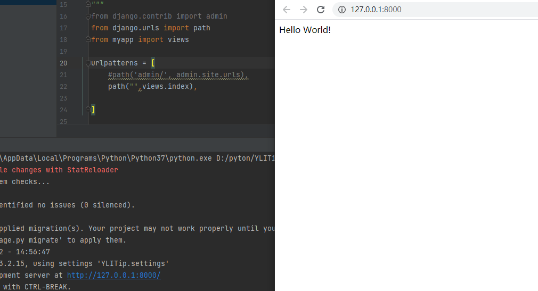View site information icon in address bar
This screenshot has width=538, height=291.
342,10
